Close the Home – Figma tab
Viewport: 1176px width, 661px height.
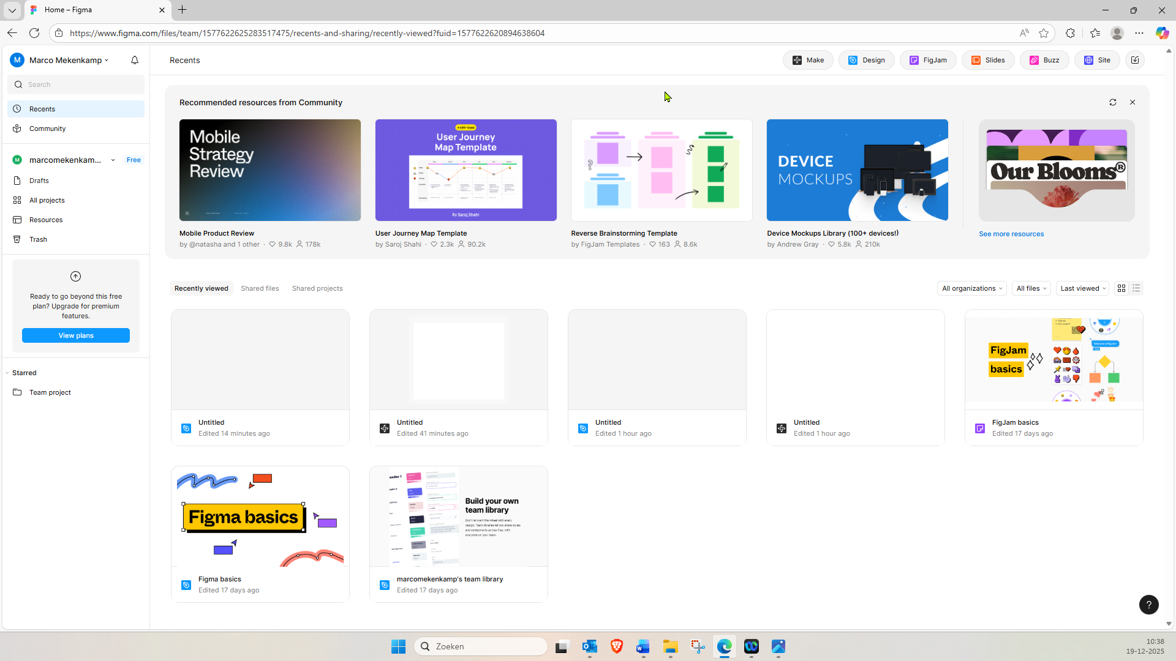pyautogui.click(x=162, y=10)
